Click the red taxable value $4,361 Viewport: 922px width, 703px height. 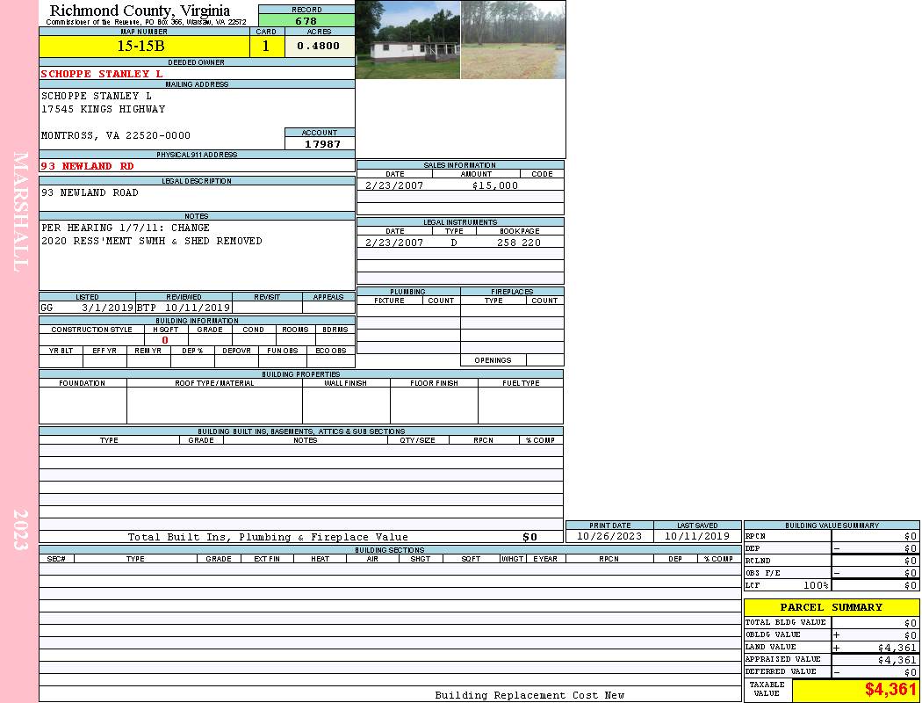click(890, 690)
